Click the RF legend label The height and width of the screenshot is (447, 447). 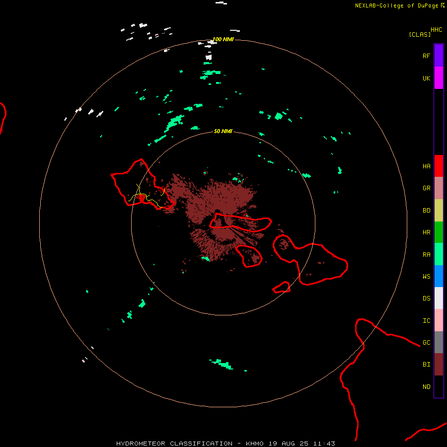tap(426, 56)
